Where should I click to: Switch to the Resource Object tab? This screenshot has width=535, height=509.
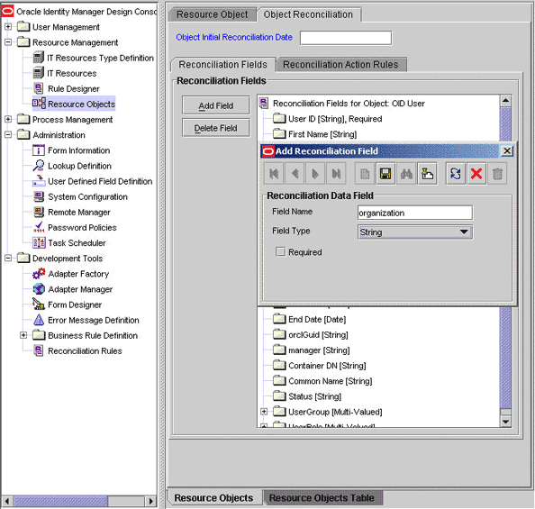(x=213, y=14)
